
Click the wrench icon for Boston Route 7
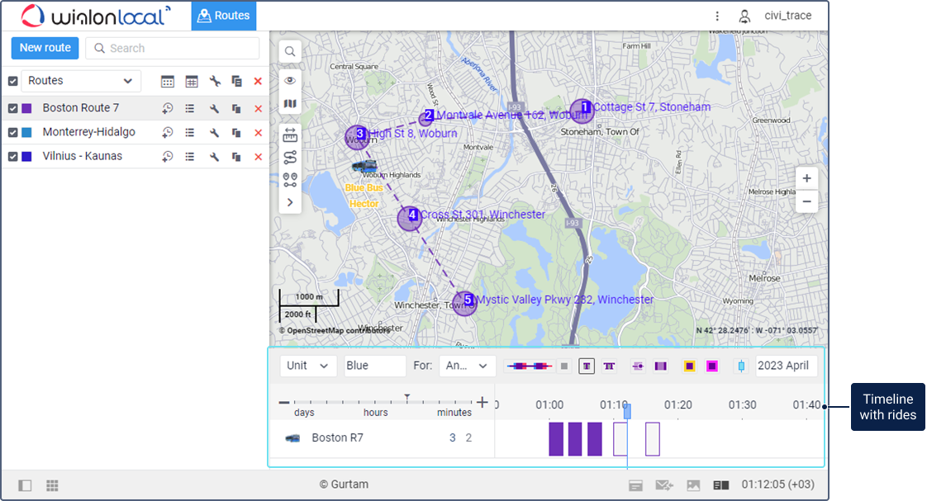(x=214, y=109)
